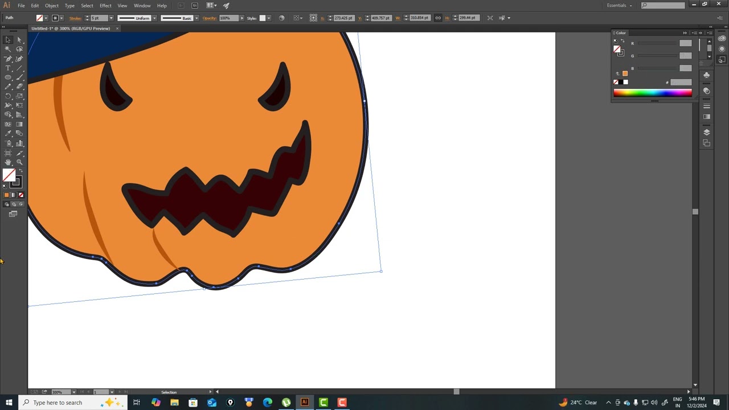Choose the Free Transform tool
729x410 pixels.
coord(19,105)
